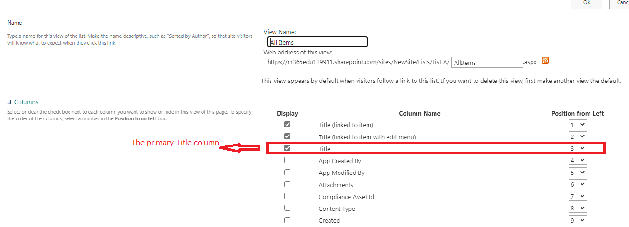629x227 pixels.
Task: Open position dropdown for Attachments
Action: (x=578, y=184)
